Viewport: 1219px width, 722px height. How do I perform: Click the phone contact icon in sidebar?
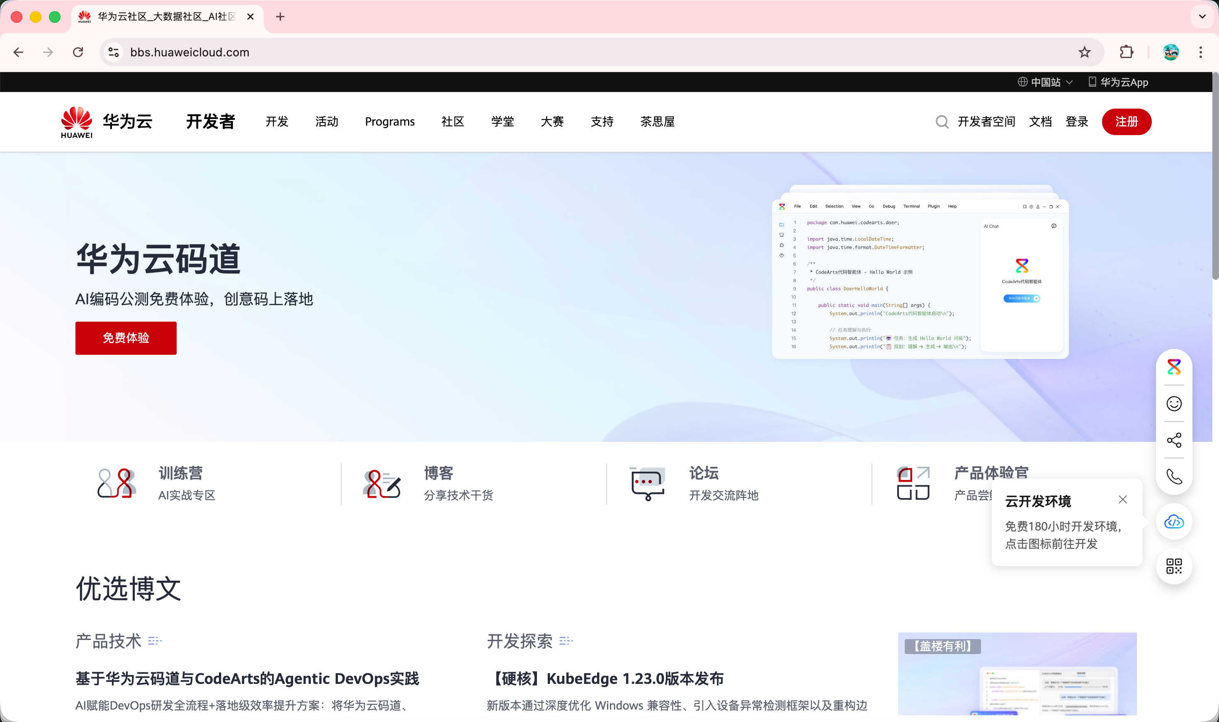coord(1174,477)
